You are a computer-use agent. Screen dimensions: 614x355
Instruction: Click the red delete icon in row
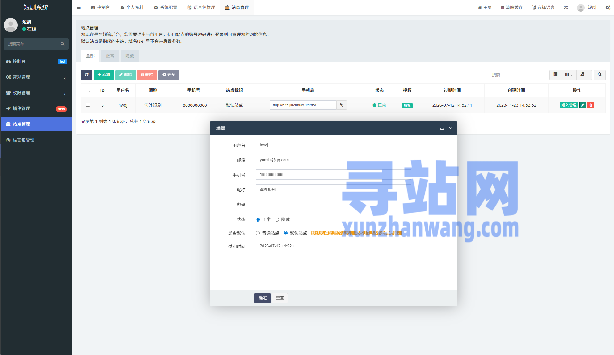[x=591, y=105]
